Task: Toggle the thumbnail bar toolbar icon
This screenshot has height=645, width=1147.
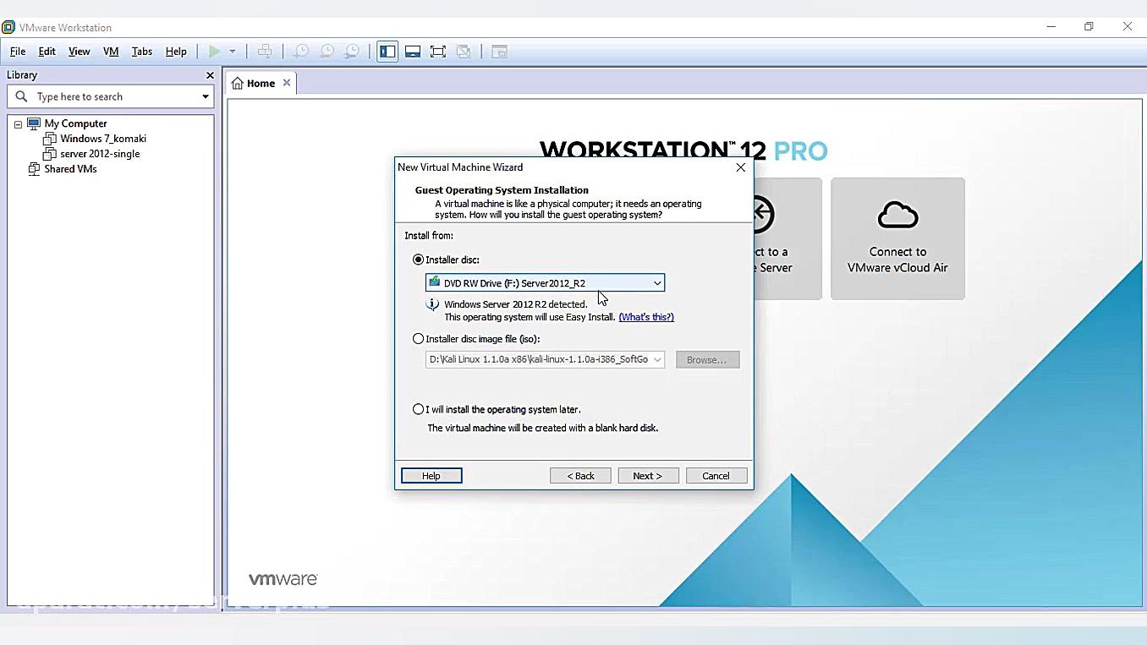Action: pos(413,52)
